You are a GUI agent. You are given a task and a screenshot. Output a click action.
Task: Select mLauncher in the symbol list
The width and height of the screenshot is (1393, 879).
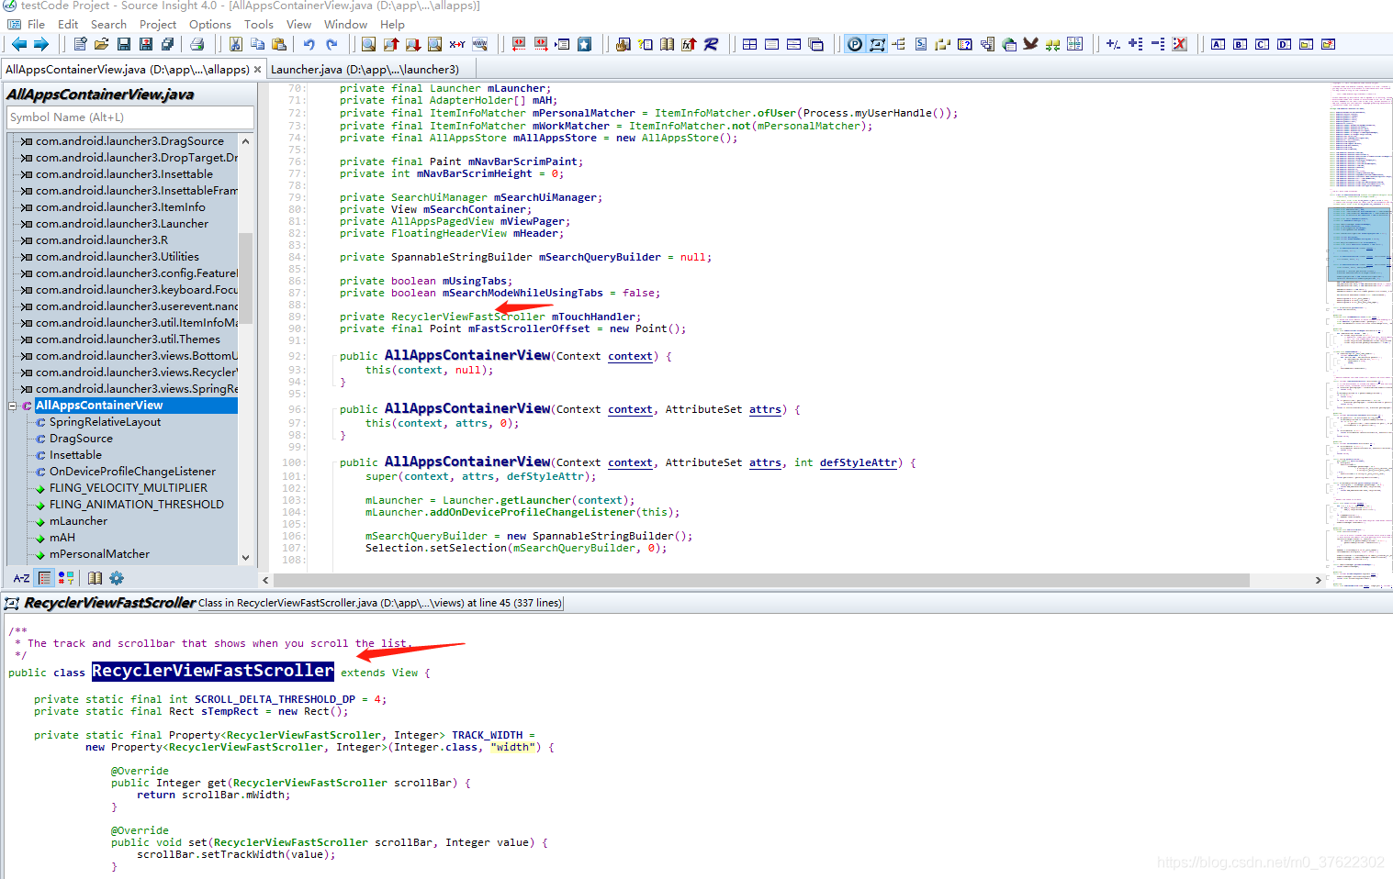[78, 521]
